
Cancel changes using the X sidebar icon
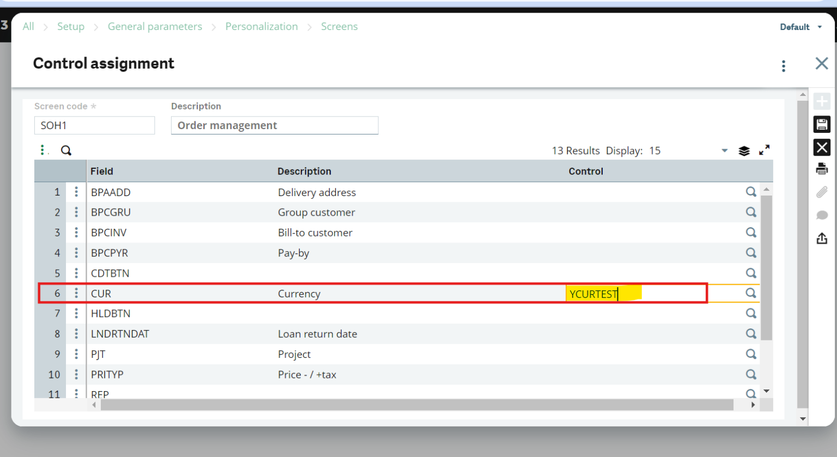(x=822, y=147)
